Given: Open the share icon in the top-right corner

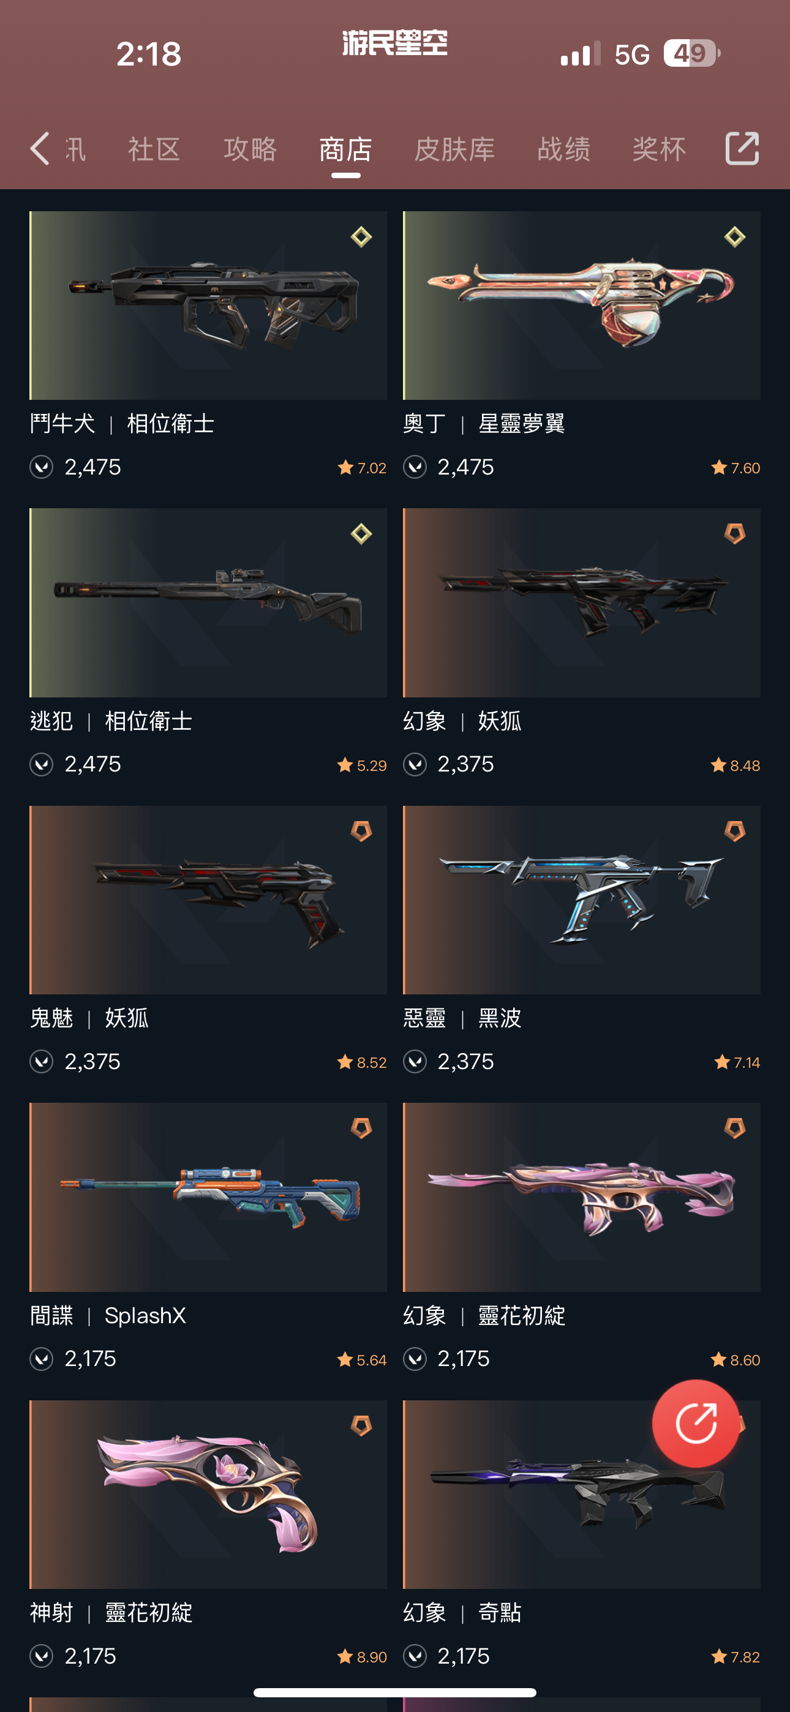Looking at the screenshot, I should pyautogui.click(x=742, y=148).
